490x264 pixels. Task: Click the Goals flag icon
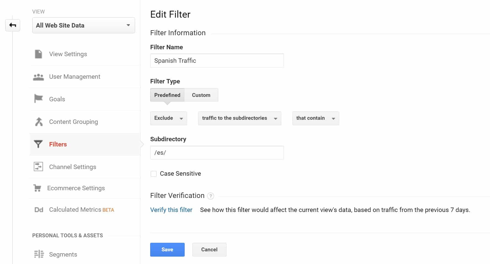(x=39, y=99)
